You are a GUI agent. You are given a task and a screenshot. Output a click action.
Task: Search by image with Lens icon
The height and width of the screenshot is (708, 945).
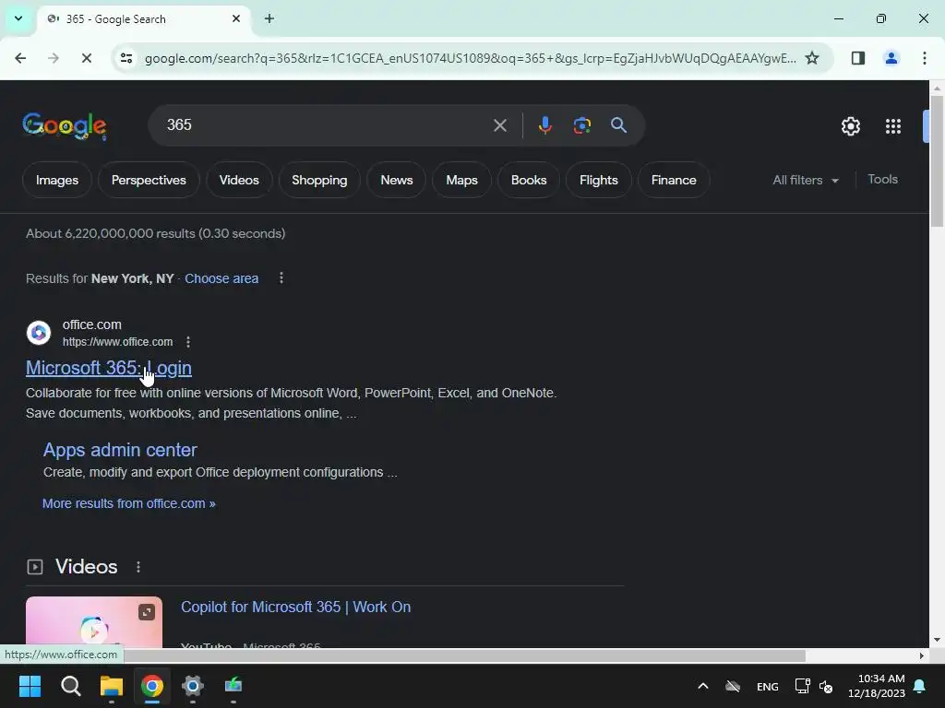tap(581, 125)
